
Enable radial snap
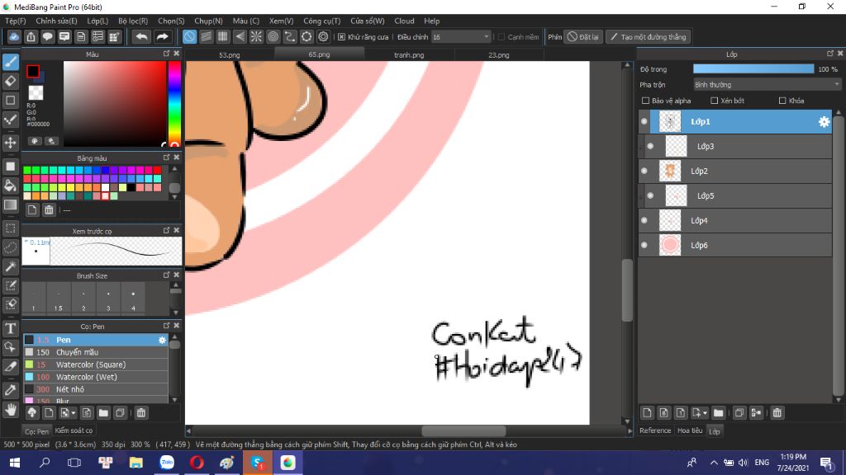[x=256, y=36]
